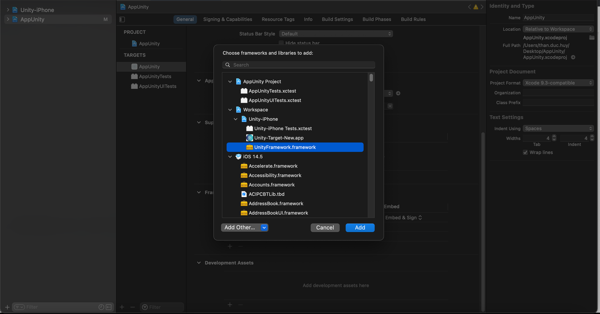Image resolution: width=600 pixels, height=314 pixels.
Task: Open the Add Other dropdown arrow
Action: 264,228
